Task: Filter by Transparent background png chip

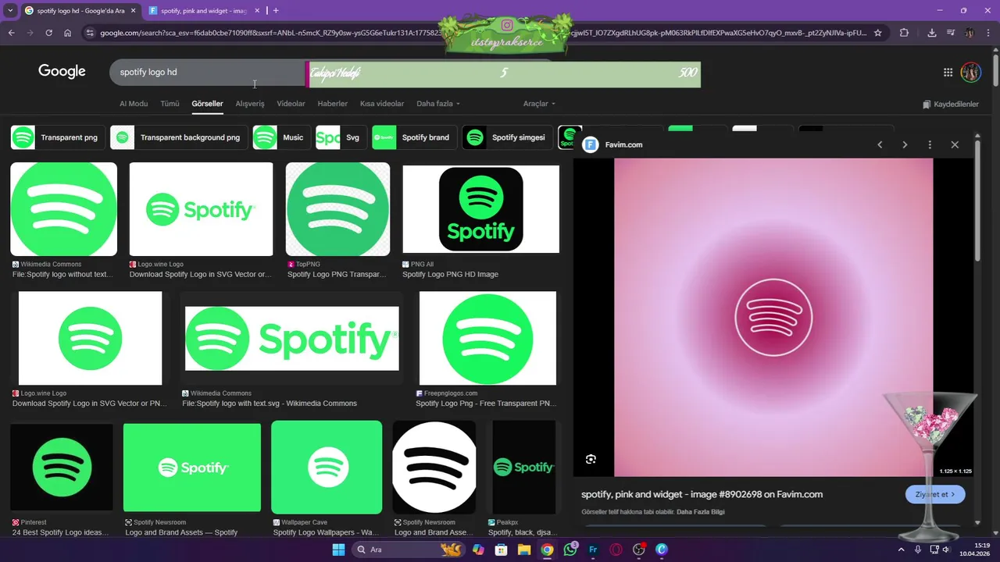Action: pos(179,137)
